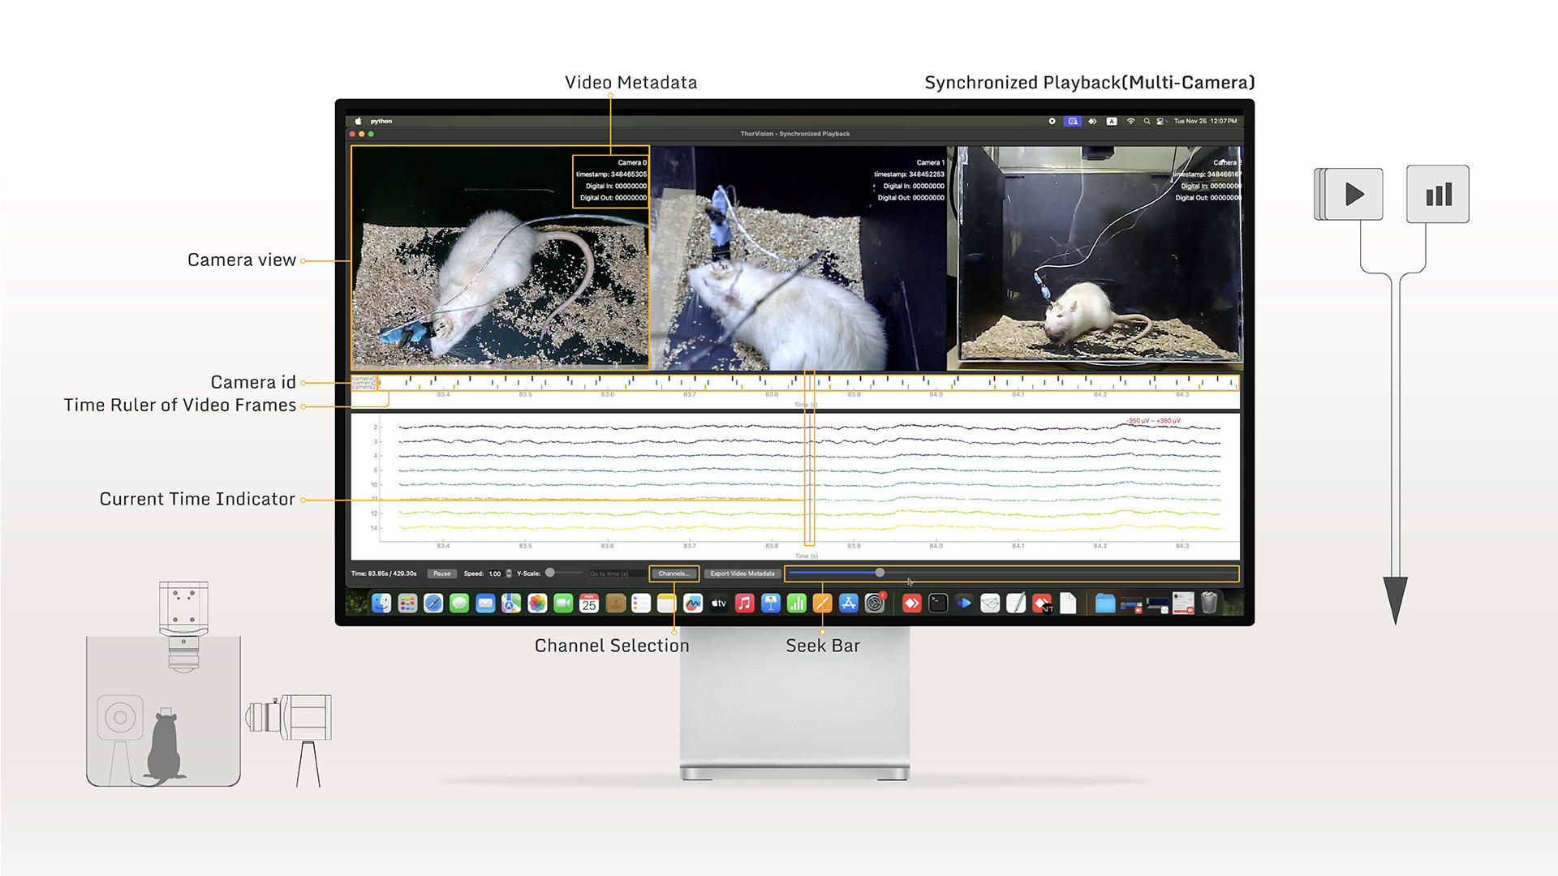
Task: Click the Speed value stepper arrows
Action: click(x=509, y=573)
